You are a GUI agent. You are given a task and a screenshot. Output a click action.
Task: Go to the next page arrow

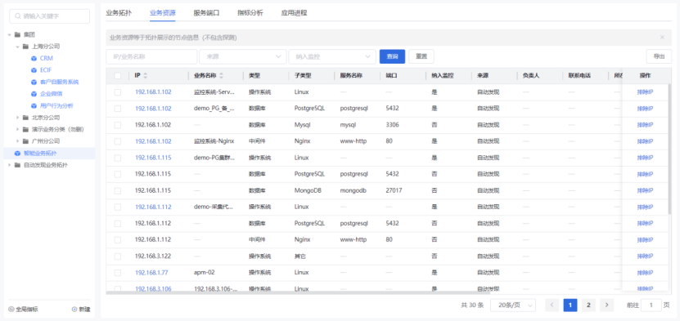(606, 305)
